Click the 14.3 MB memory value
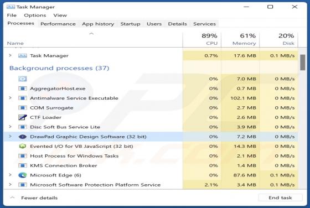Viewport: 310px width, 208px height. pyautogui.click(x=245, y=147)
